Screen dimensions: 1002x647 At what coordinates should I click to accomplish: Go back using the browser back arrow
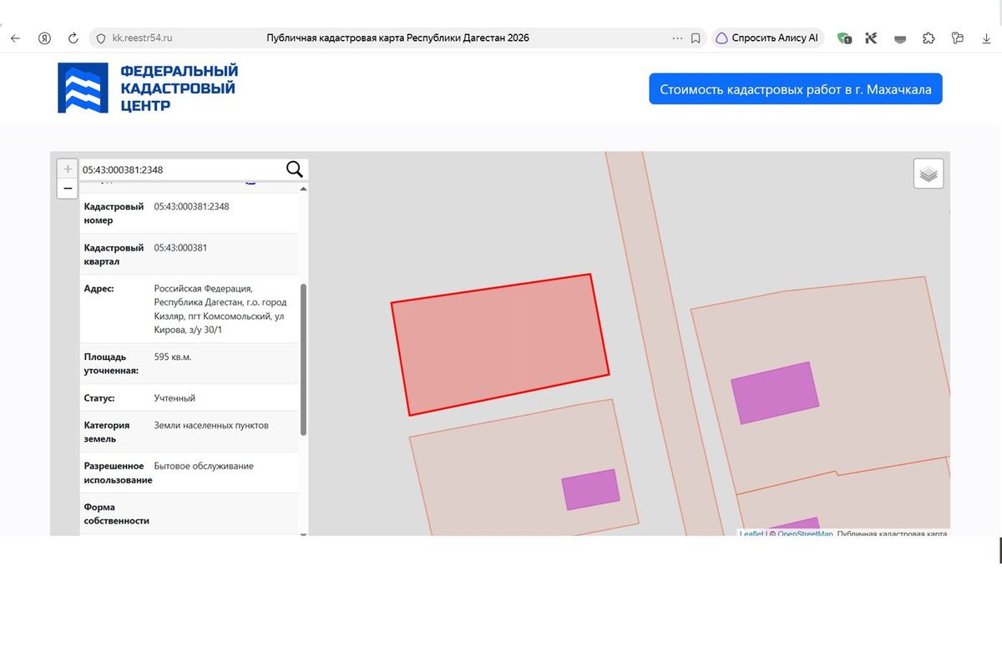coord(15,38)
